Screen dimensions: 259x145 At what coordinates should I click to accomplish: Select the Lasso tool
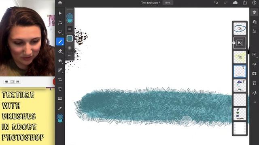(x=60, y=32)
